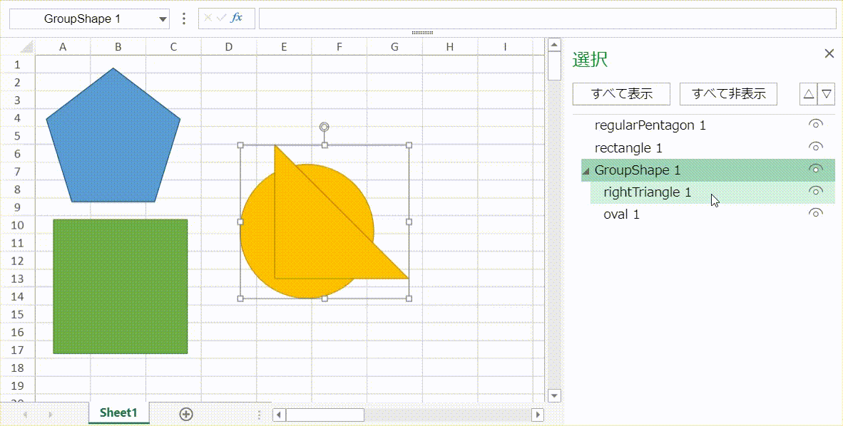Click the enter checkmark icon in formula bar
843x426 pixels.
(x=221, y=18)
